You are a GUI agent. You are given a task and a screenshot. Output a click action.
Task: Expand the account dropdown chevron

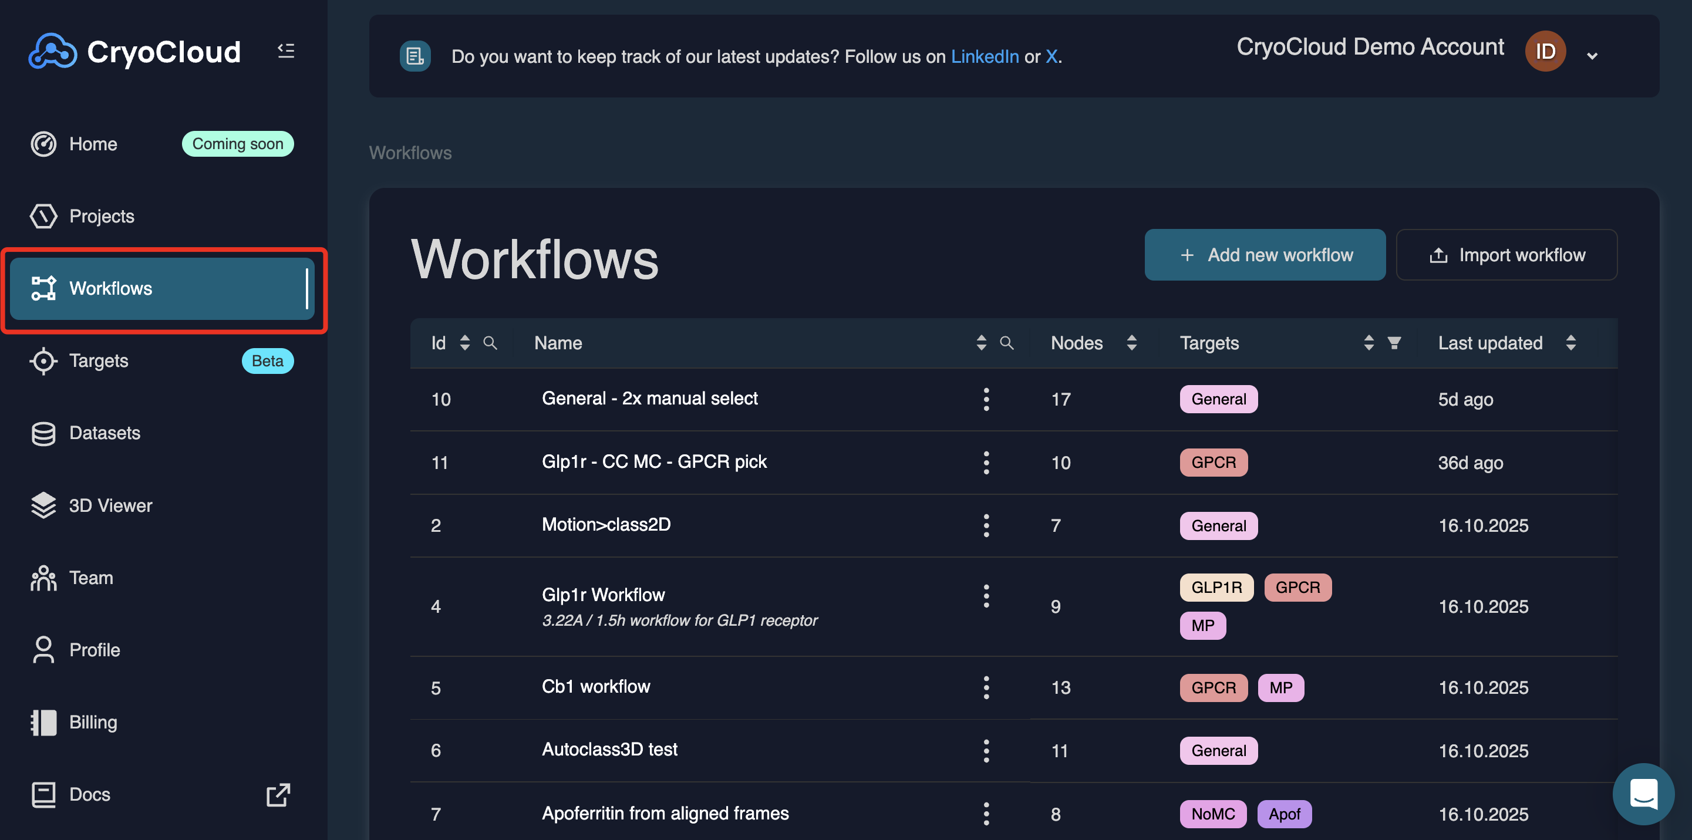point(1592,56)
